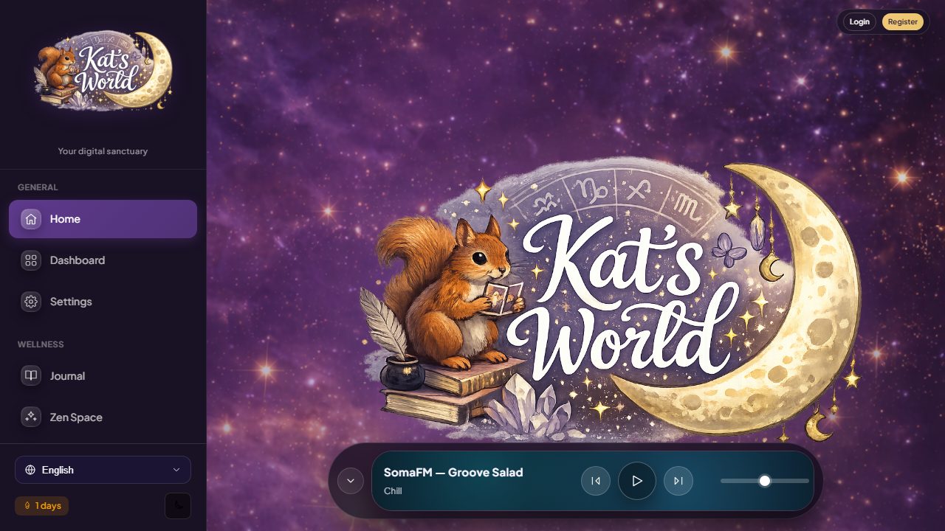The image size is (945, 531).
Task: Expand the English language dropdown
Action: 103,470
